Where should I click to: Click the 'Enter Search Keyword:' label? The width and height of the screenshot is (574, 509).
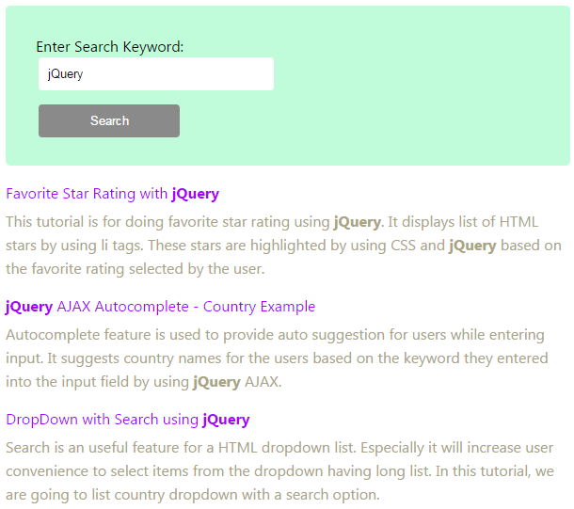110,47
